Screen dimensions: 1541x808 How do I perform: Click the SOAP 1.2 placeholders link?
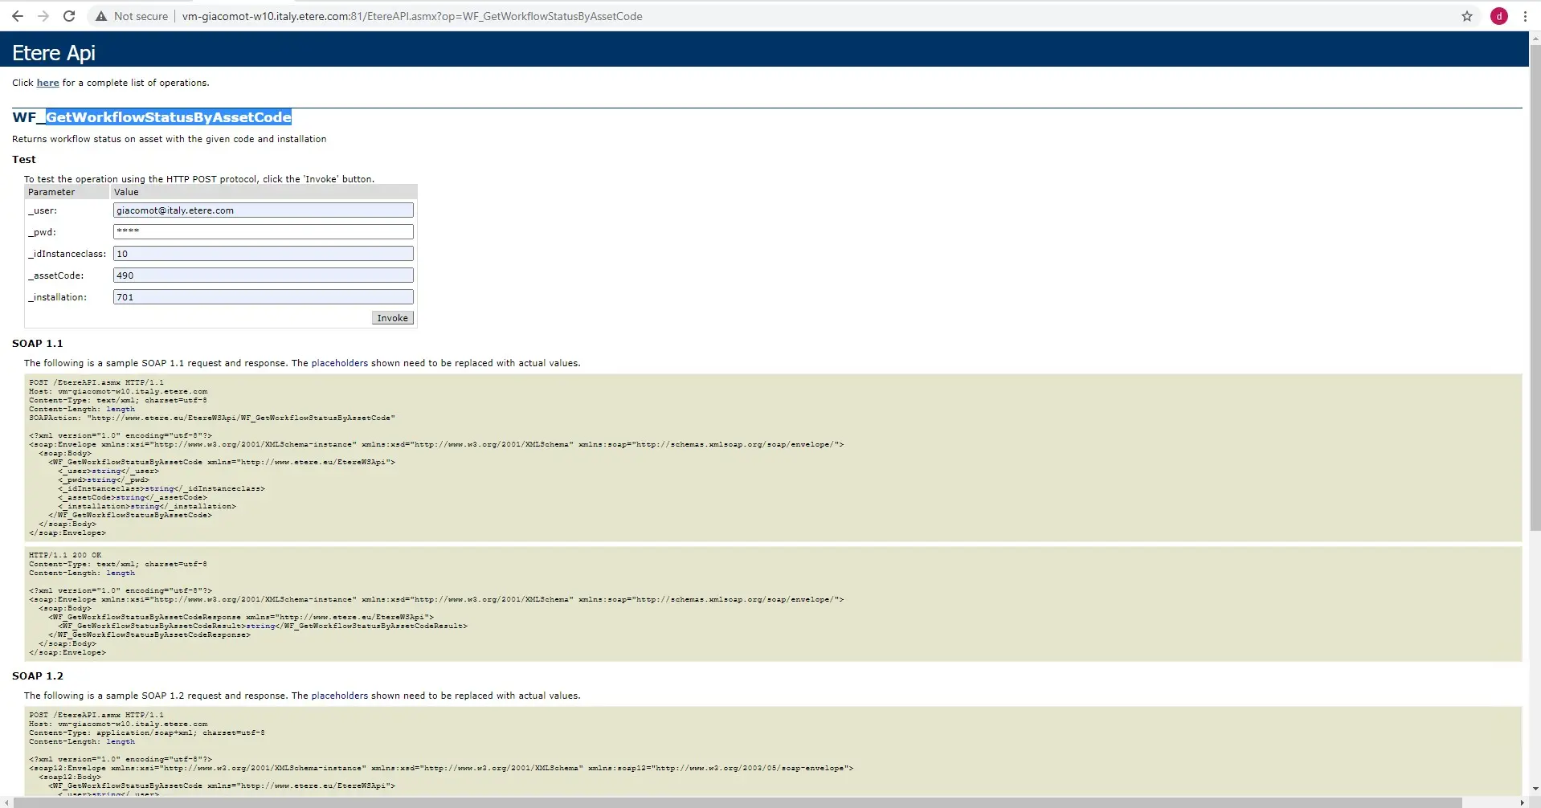339,696
